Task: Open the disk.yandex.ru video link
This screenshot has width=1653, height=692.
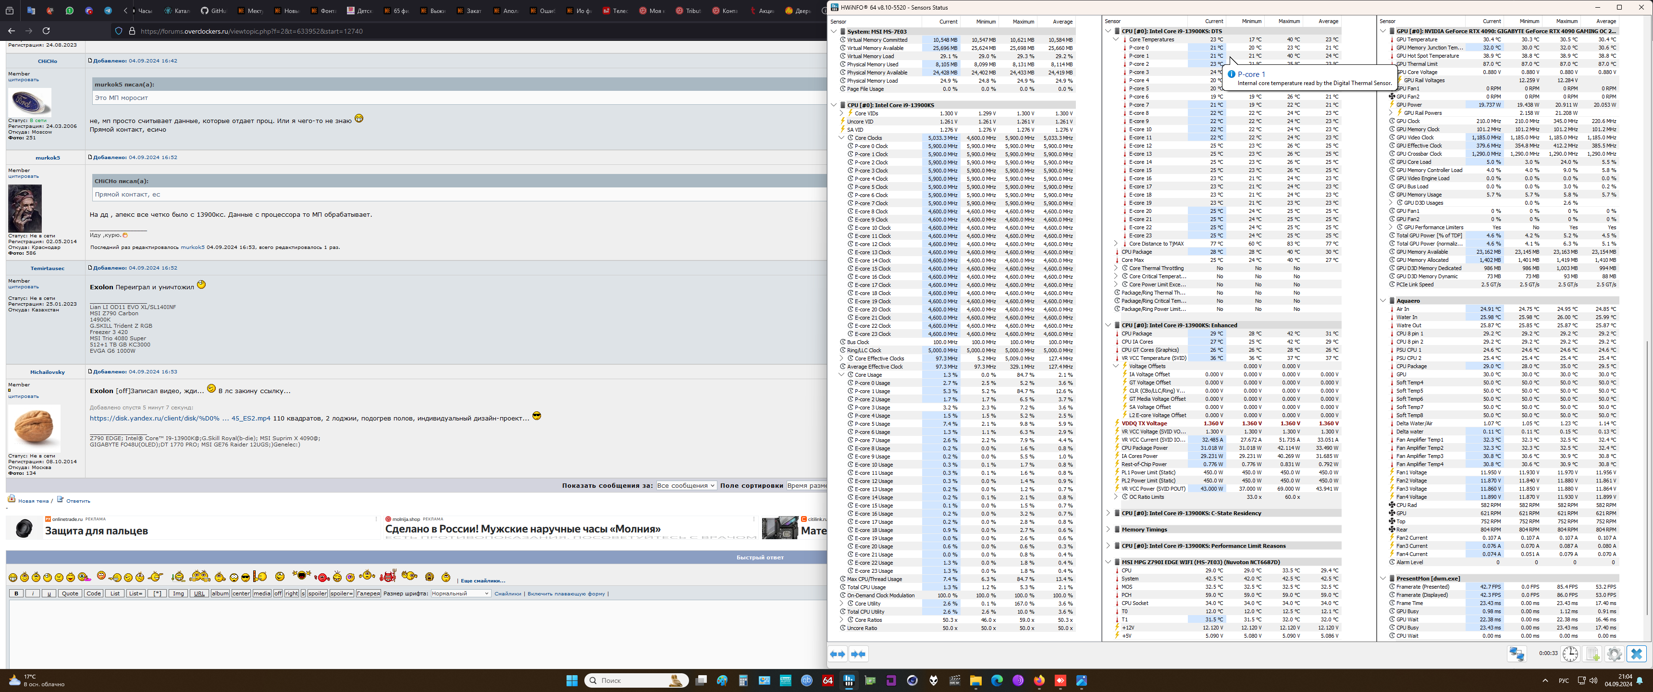Action: click(180, 419)
